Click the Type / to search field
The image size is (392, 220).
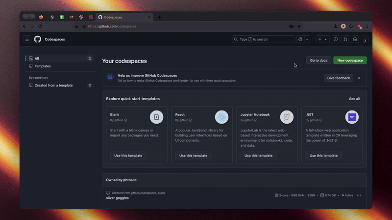click(x=264, y=39)
